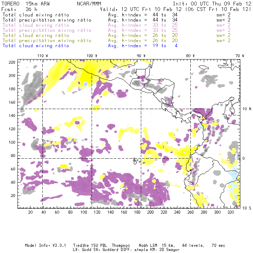Click "80" on the vertical axis
This screenshot has width=253, height=253.
13,156
